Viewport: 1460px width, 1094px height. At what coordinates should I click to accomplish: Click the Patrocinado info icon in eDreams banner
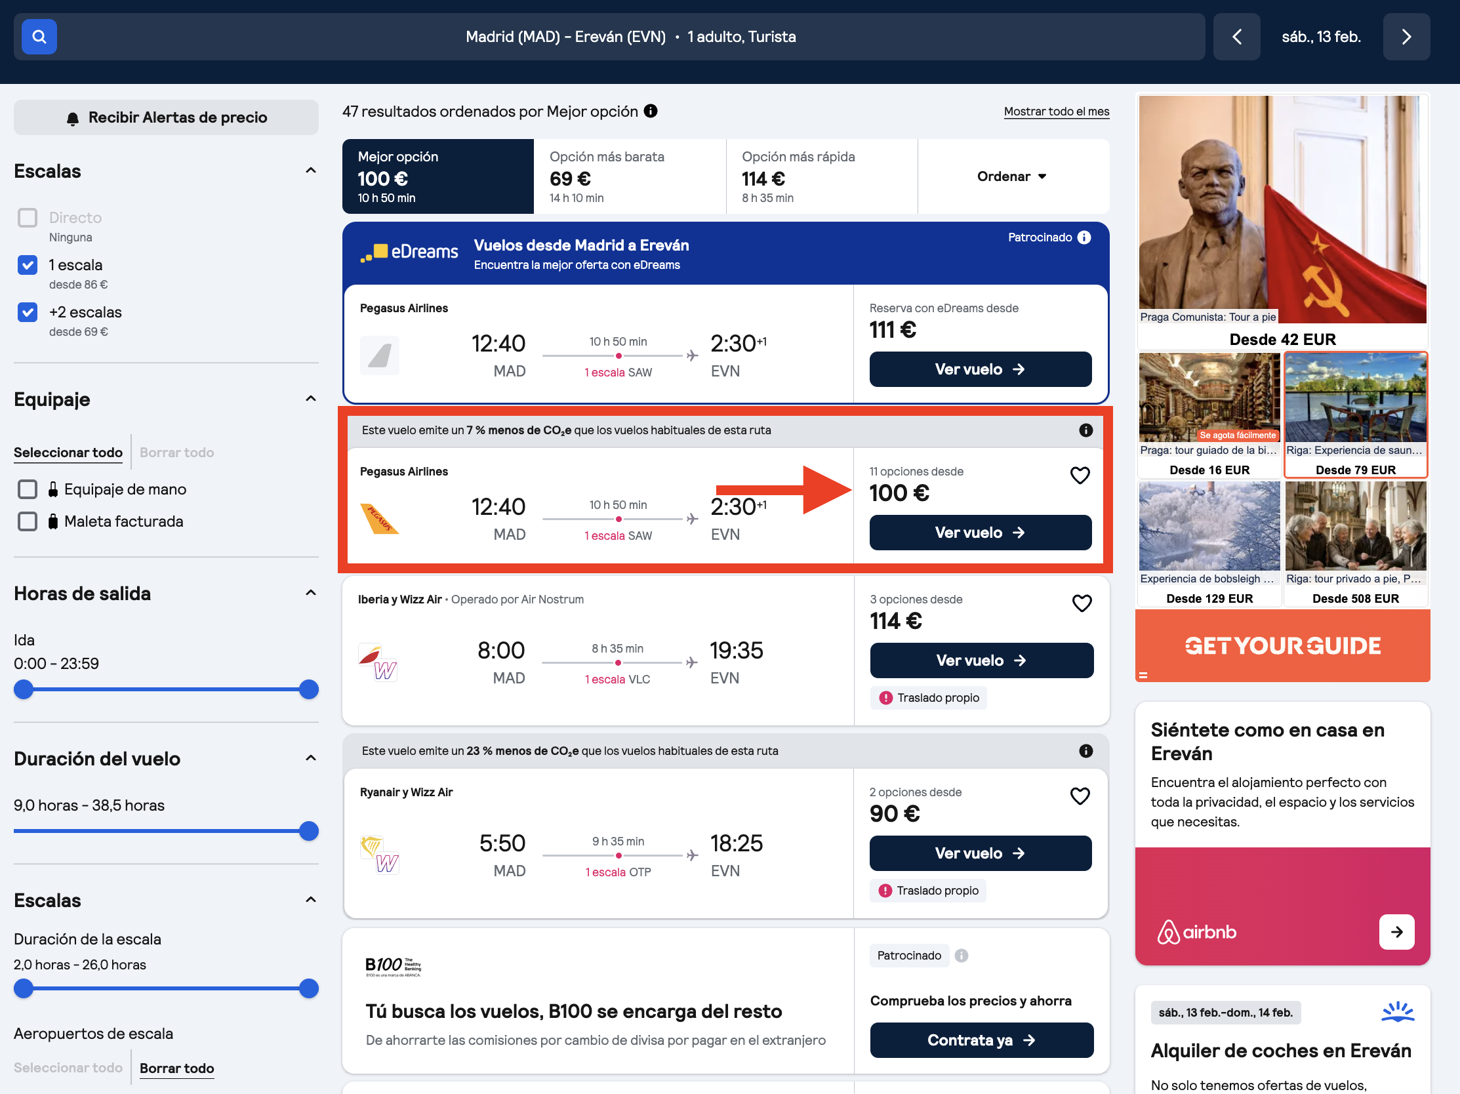coord(1084,237)
